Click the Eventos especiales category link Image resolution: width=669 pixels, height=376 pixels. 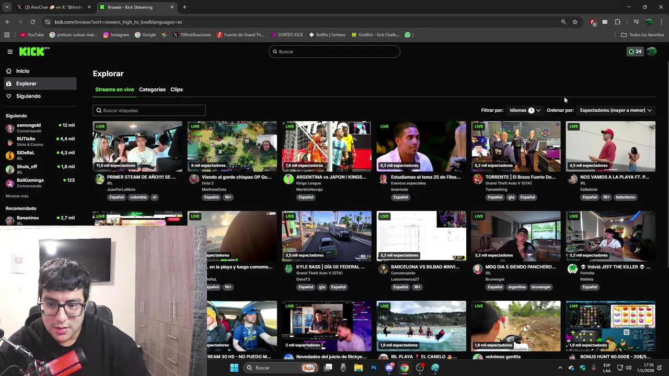pos(409,183)
